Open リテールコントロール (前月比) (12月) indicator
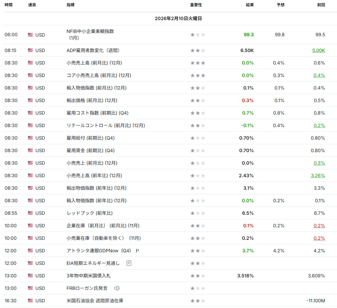This screenshot has height=308, width=337. tap(106, 126)
